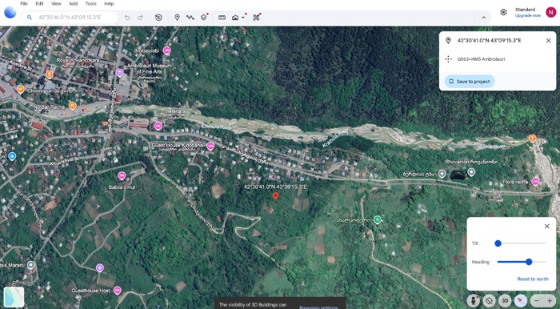Click Metehara pink lodging marker
This screenshot has height=309, width=560.
tap(158, 126)
